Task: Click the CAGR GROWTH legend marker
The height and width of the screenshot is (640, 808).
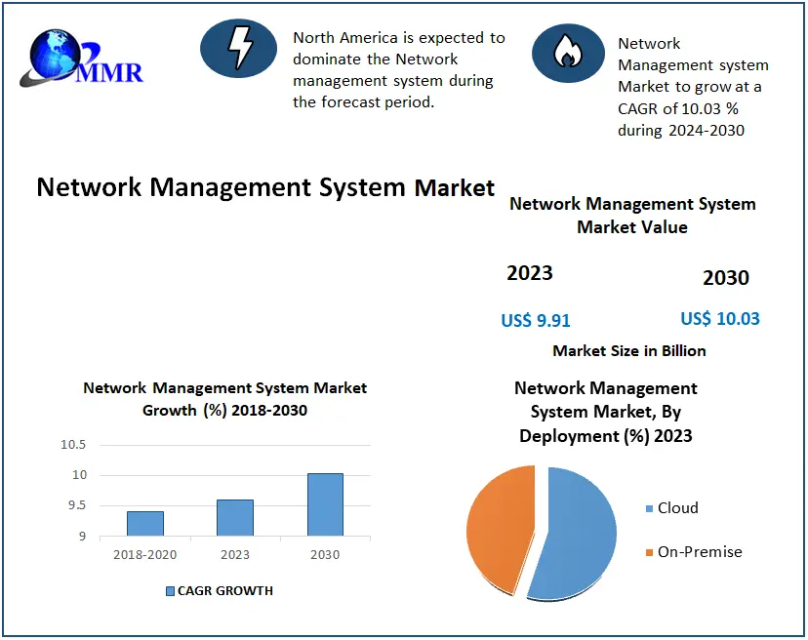Action: click(170, 591)
